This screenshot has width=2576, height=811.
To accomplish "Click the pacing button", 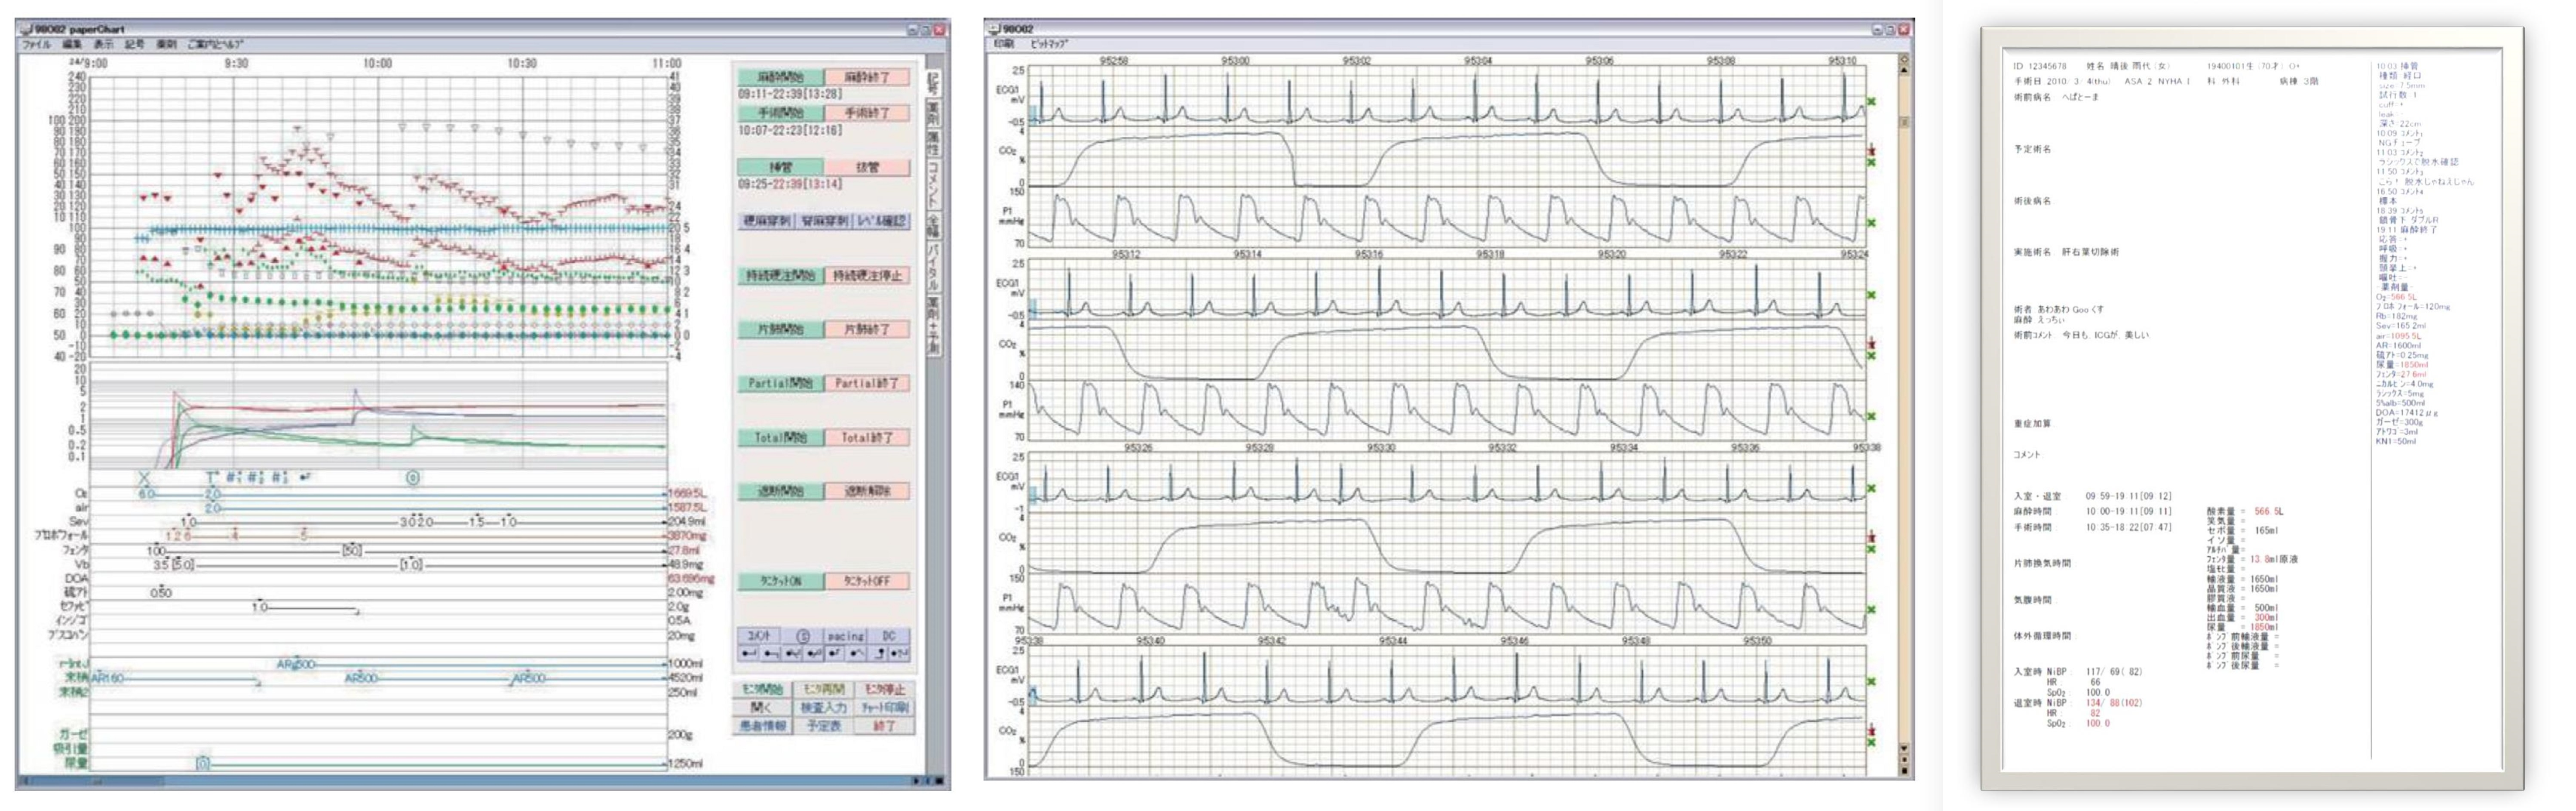I will pos(845,635).
